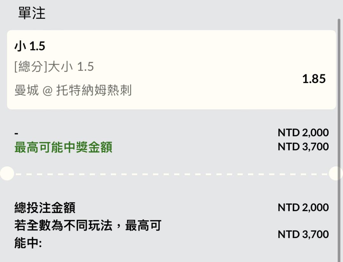The height and width of the screenshot is (262, 343).
Task: Select the 小 1.5 bet selection
Action: point(30,46)
